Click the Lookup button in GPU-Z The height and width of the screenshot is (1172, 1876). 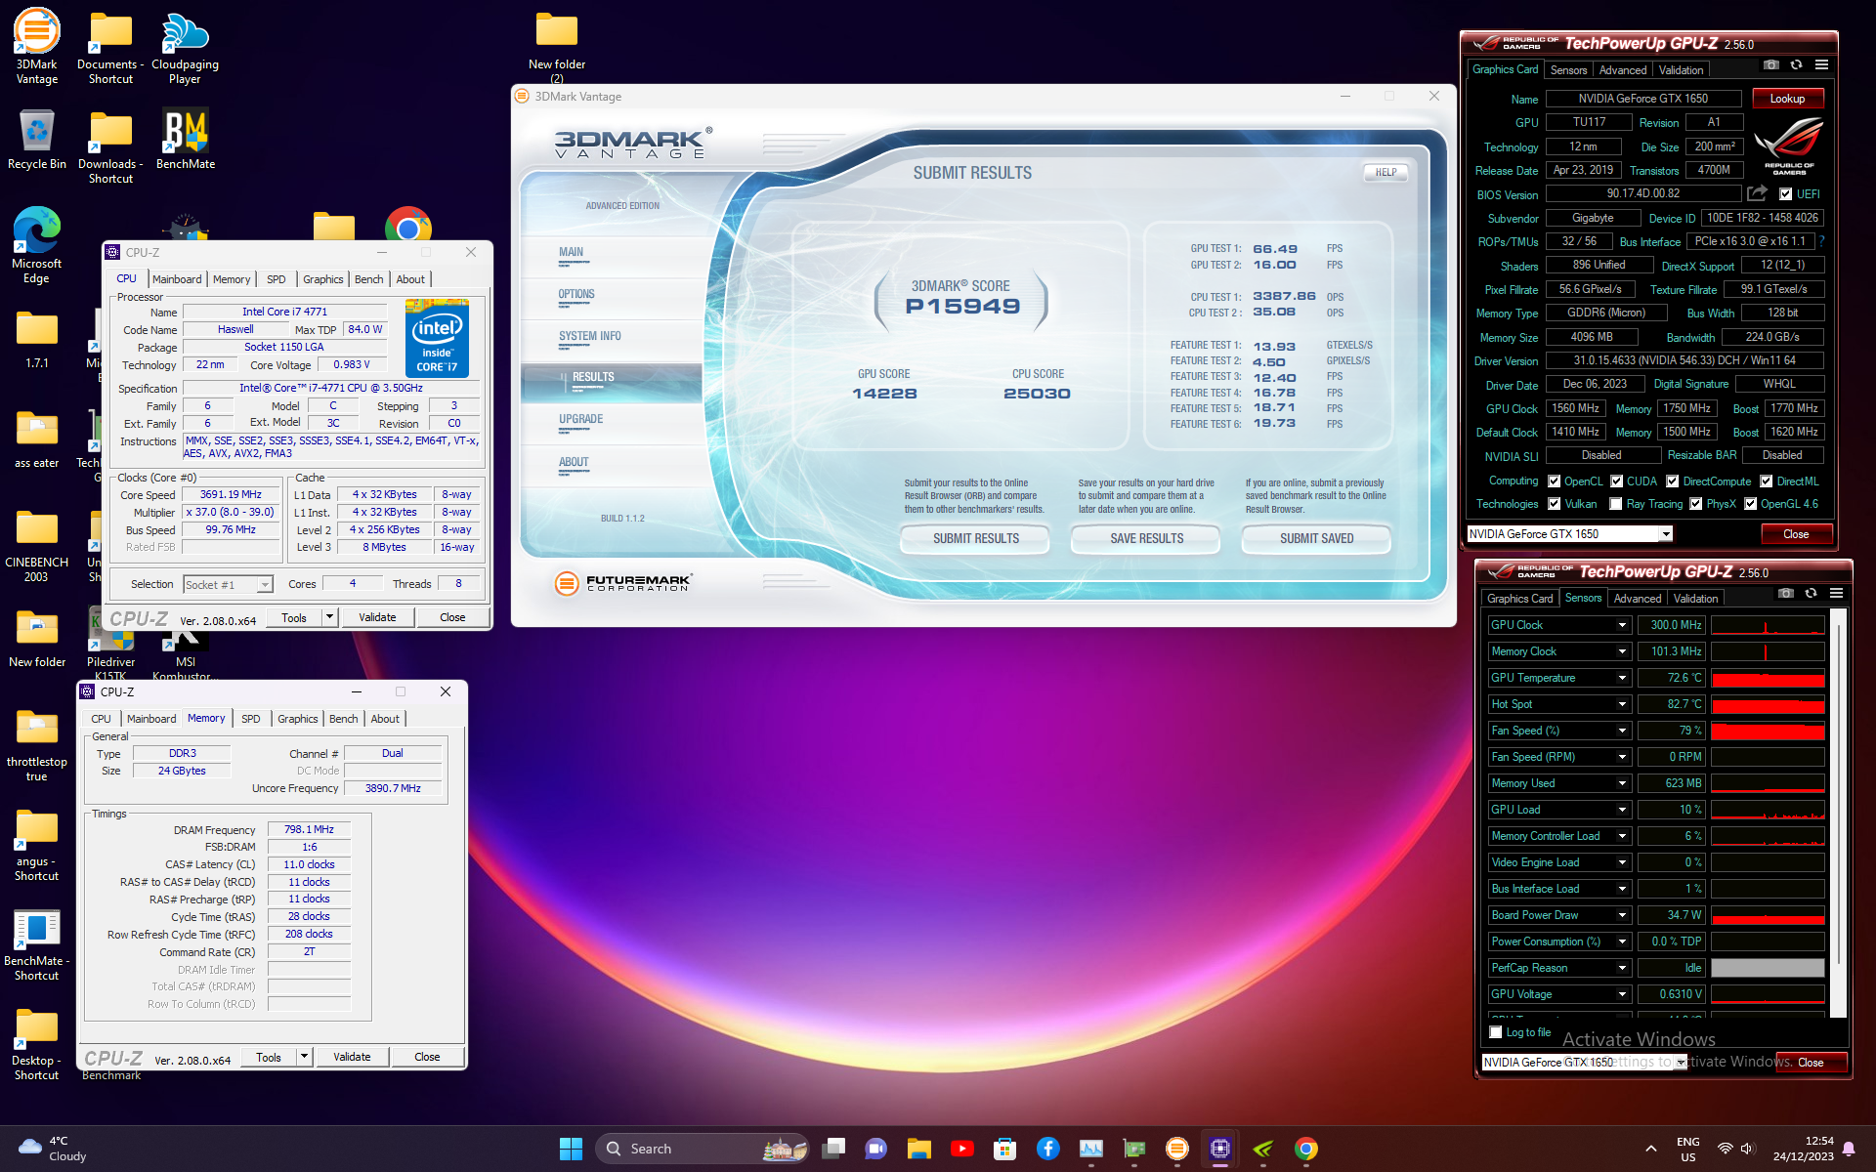click(x=1787, y=99)
